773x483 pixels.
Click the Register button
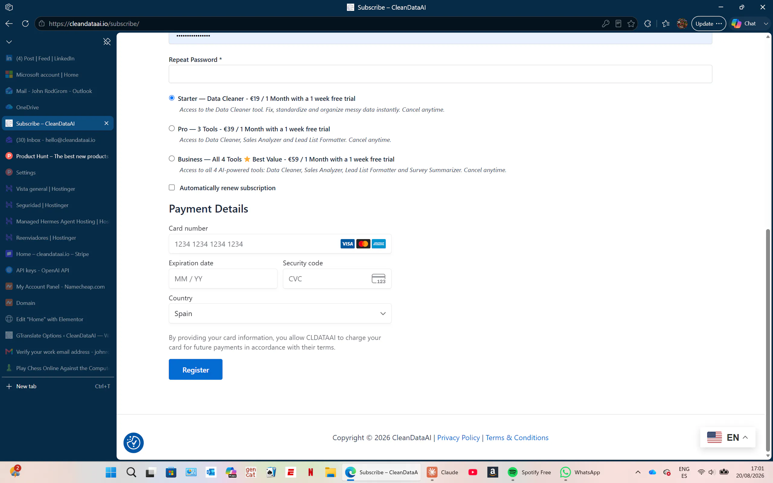point(195,369)
